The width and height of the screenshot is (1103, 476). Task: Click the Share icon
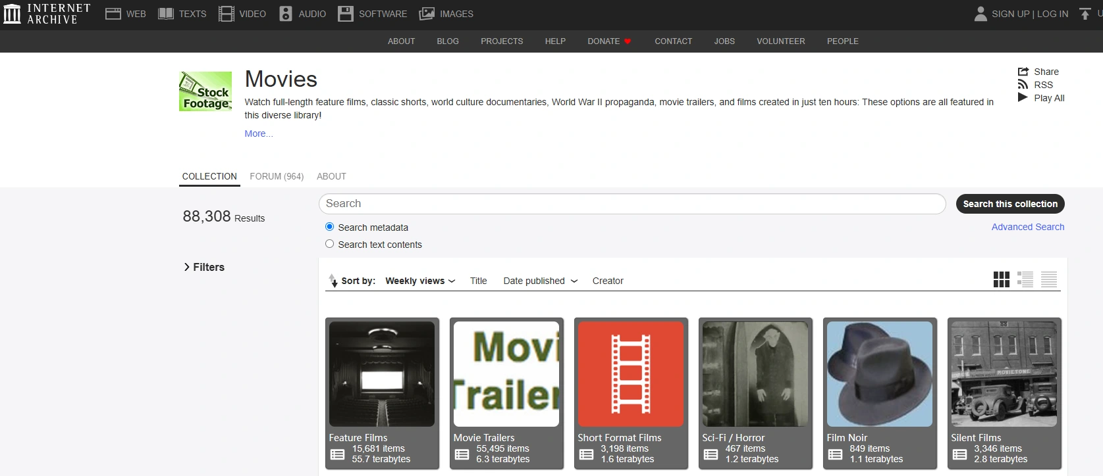1023,72
